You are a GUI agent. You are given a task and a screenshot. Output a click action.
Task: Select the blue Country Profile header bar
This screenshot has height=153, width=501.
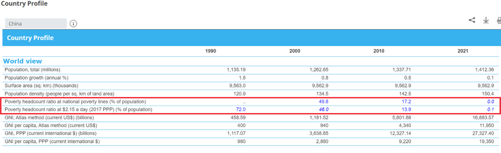[x=250, y=38]
